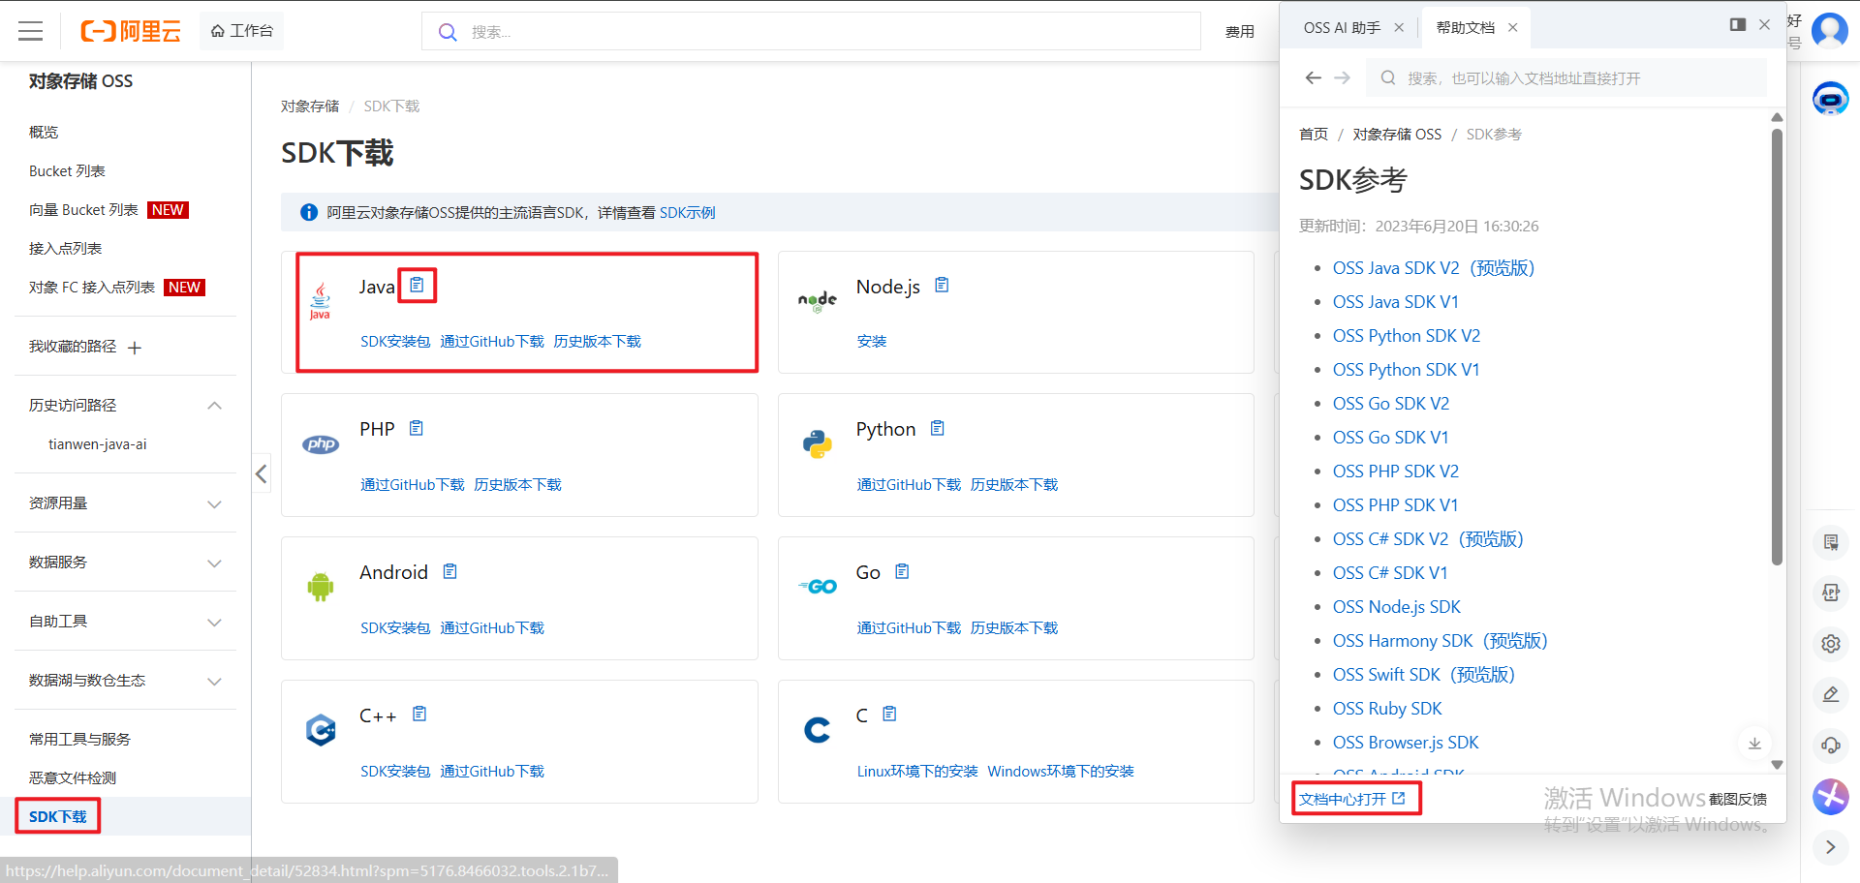Select SDK下载 in sidebar
Image resolution: width=1860 pixels, height=883 pixels.
click(58, 816)
